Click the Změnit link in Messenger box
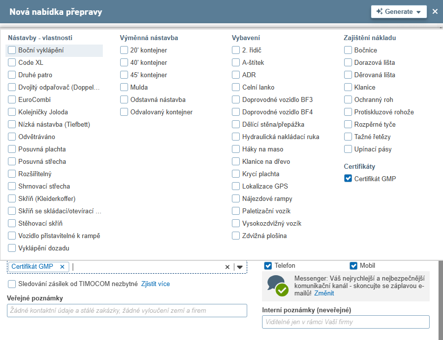443x340 pixels. tap(324, 293)
